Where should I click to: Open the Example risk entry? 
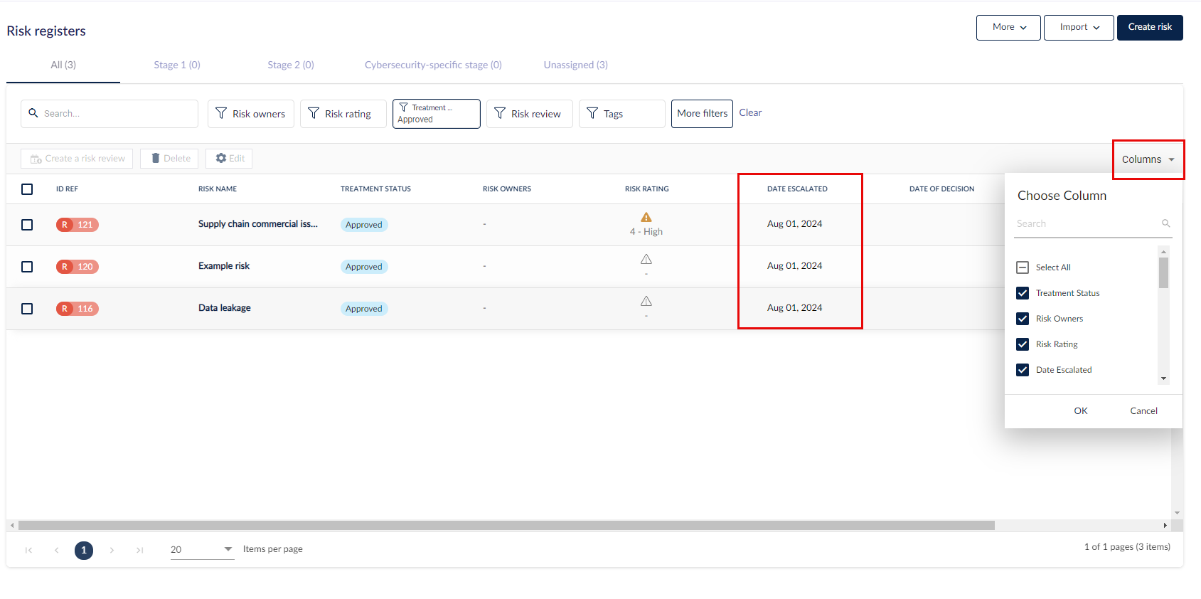click(x=224, y=266)
